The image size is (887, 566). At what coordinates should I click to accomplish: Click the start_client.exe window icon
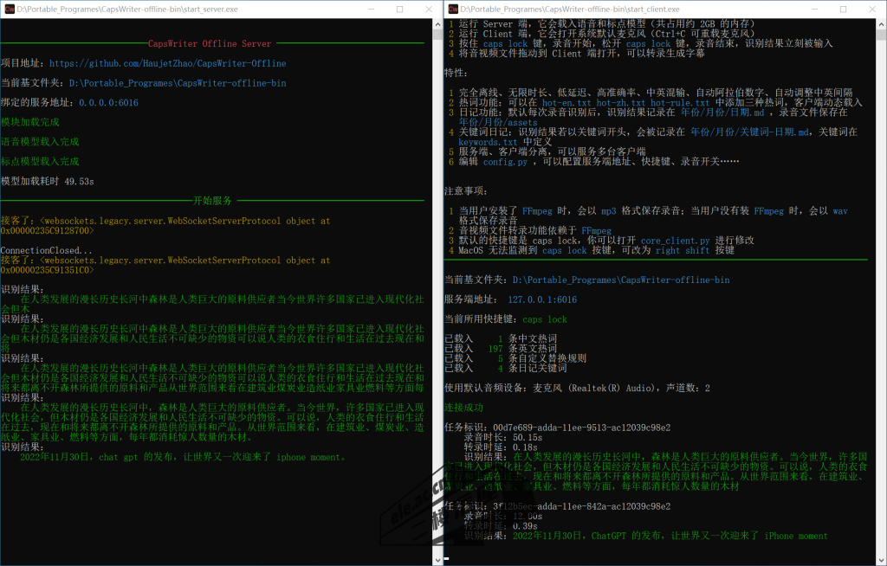tap(452, 9)
